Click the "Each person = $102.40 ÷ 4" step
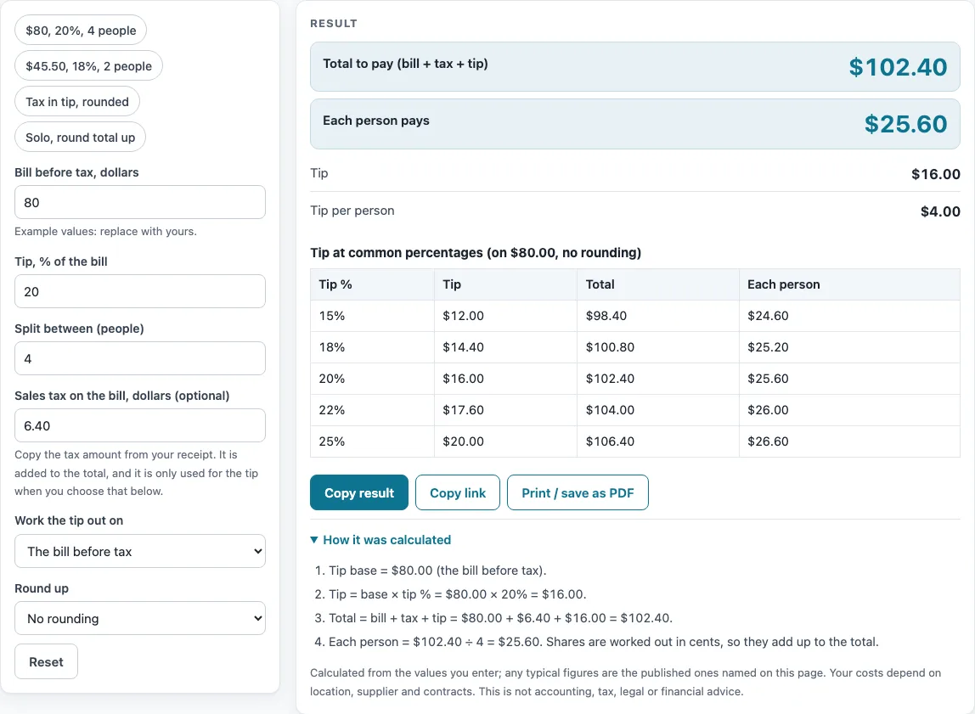 [603, 642]
